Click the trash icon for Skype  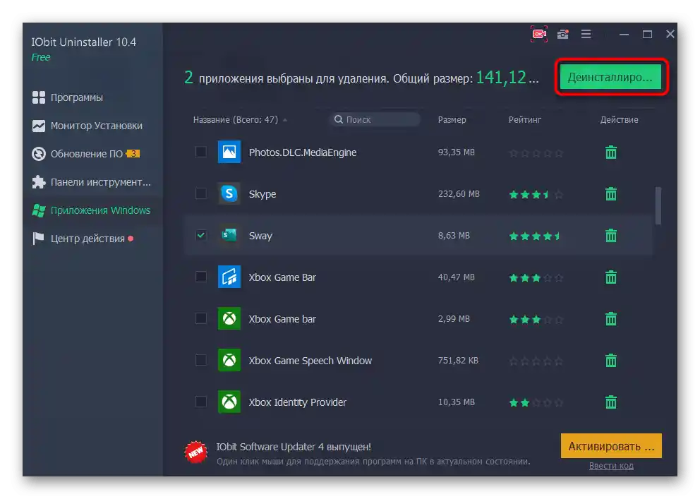(x=610, y=193)
